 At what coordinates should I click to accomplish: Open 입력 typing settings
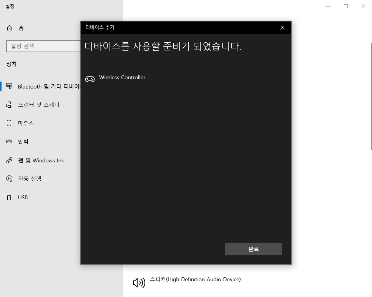tap(23, 142)
